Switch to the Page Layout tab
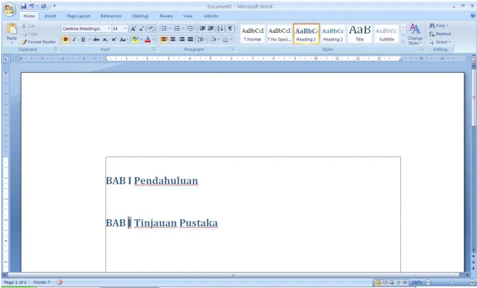Viewport: 477px width, 288px height. pyautogui.click(x=78, y=16)
